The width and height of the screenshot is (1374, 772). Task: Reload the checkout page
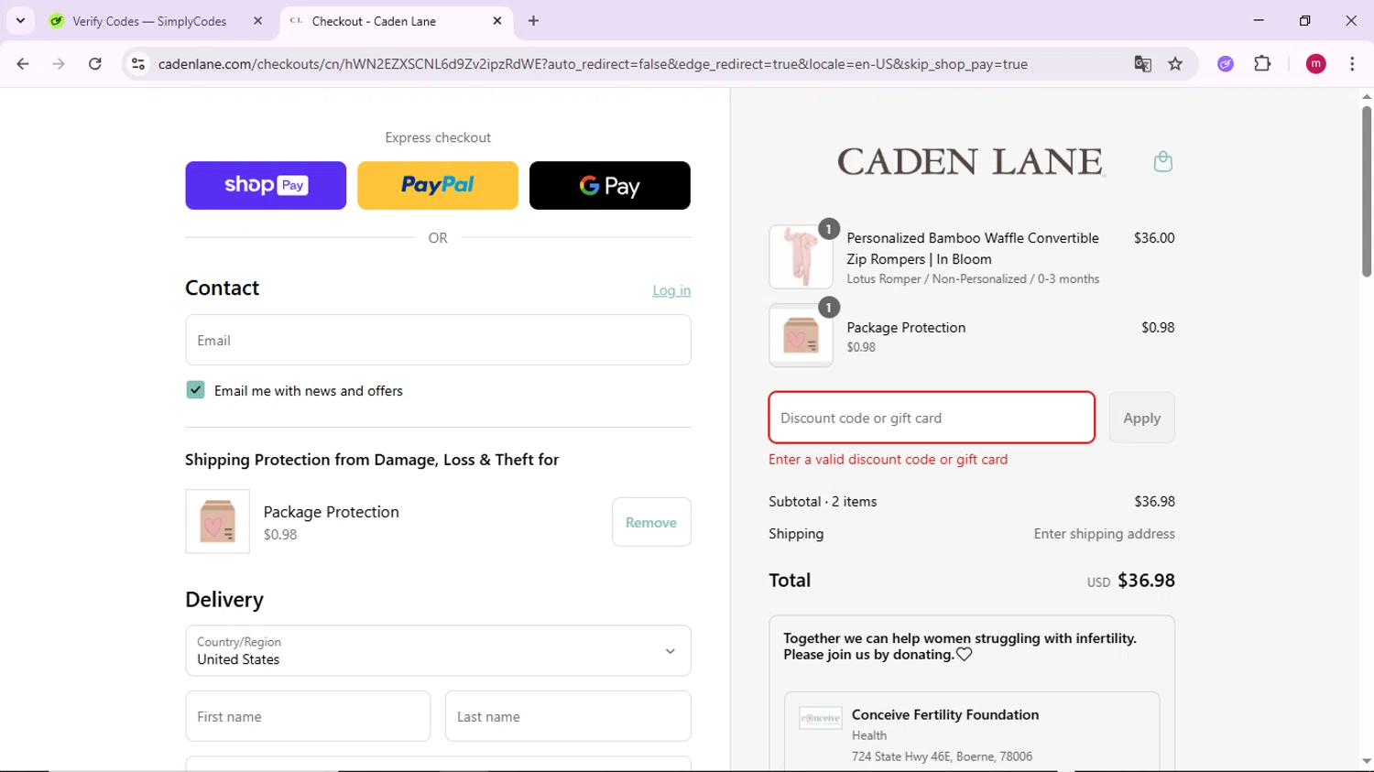[x=95, y=64]
